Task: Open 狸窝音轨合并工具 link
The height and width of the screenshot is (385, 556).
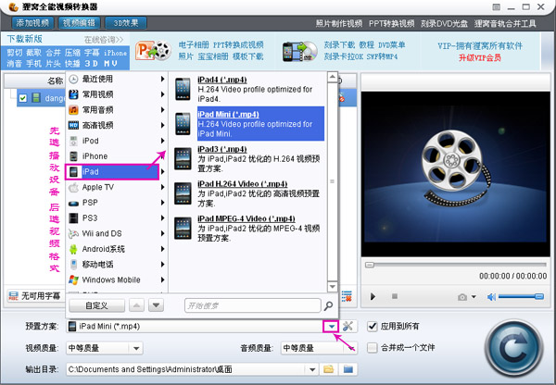Action: (505, 24)
